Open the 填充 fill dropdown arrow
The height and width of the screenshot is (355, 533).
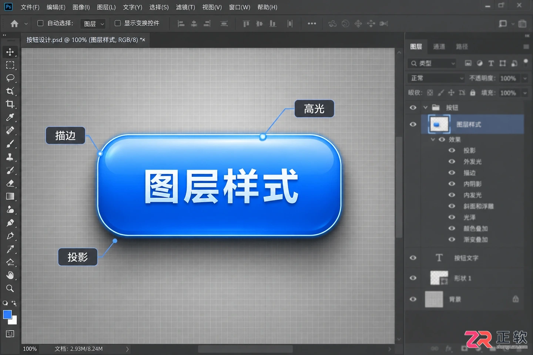[x=525, y=93]
